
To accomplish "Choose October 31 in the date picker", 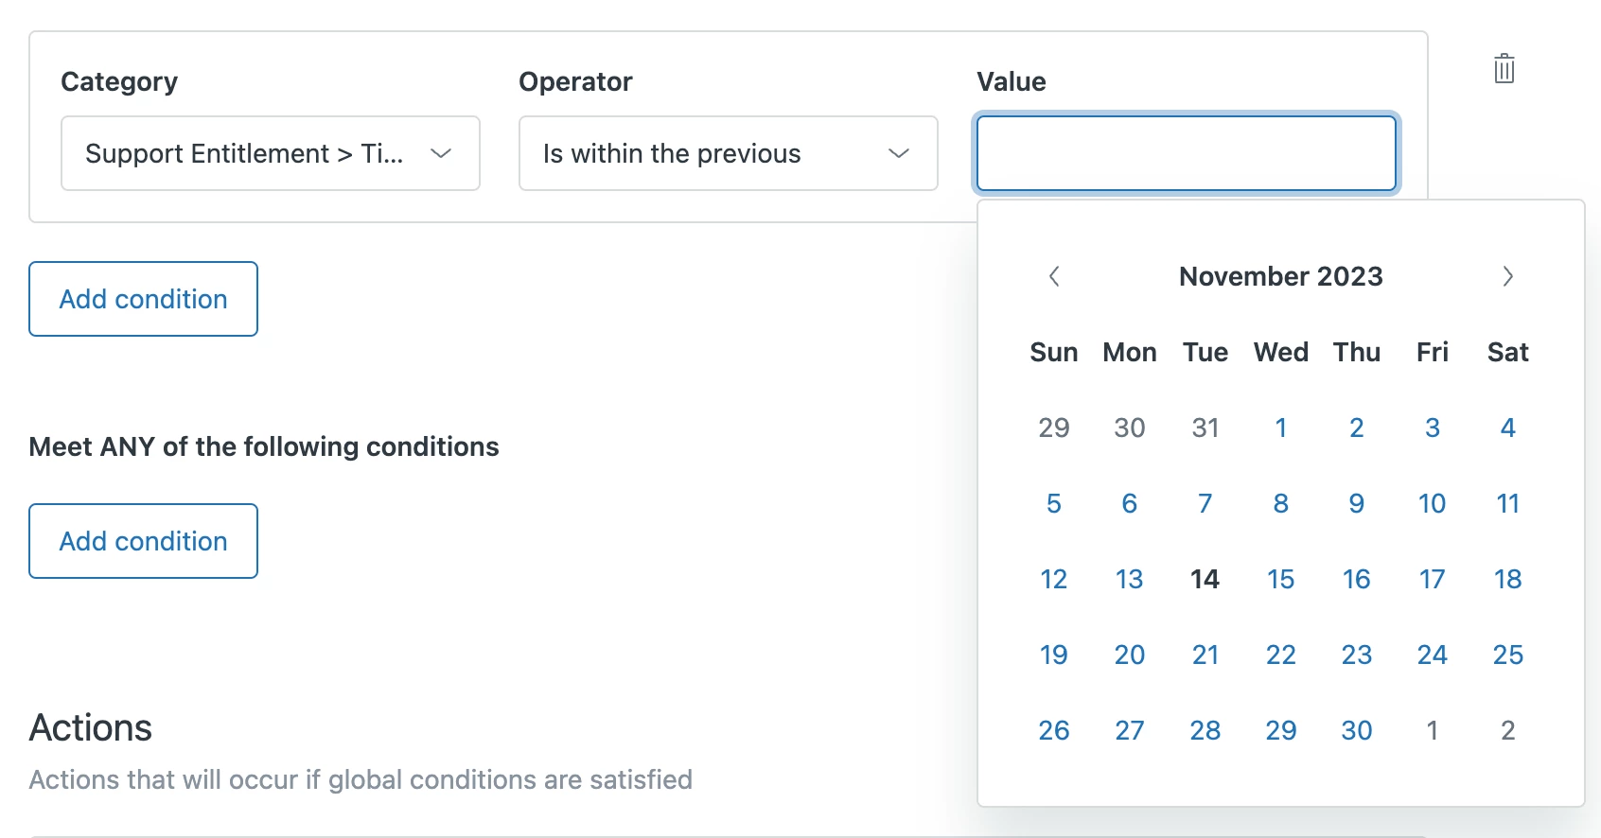I will click(x=1205, y=428).
